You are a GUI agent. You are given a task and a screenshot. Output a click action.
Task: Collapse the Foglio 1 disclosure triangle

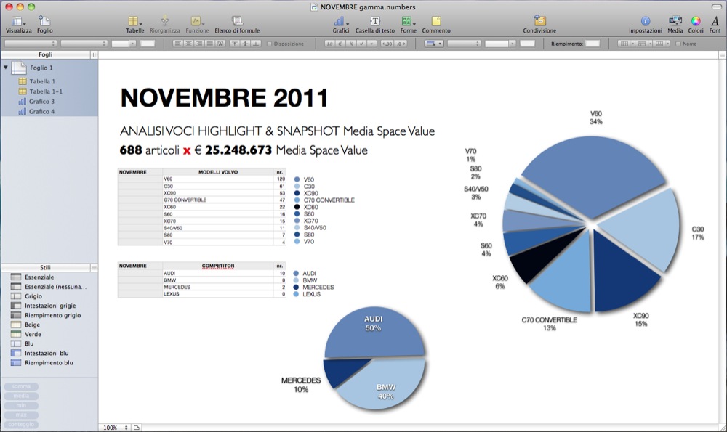click(7, 68)
